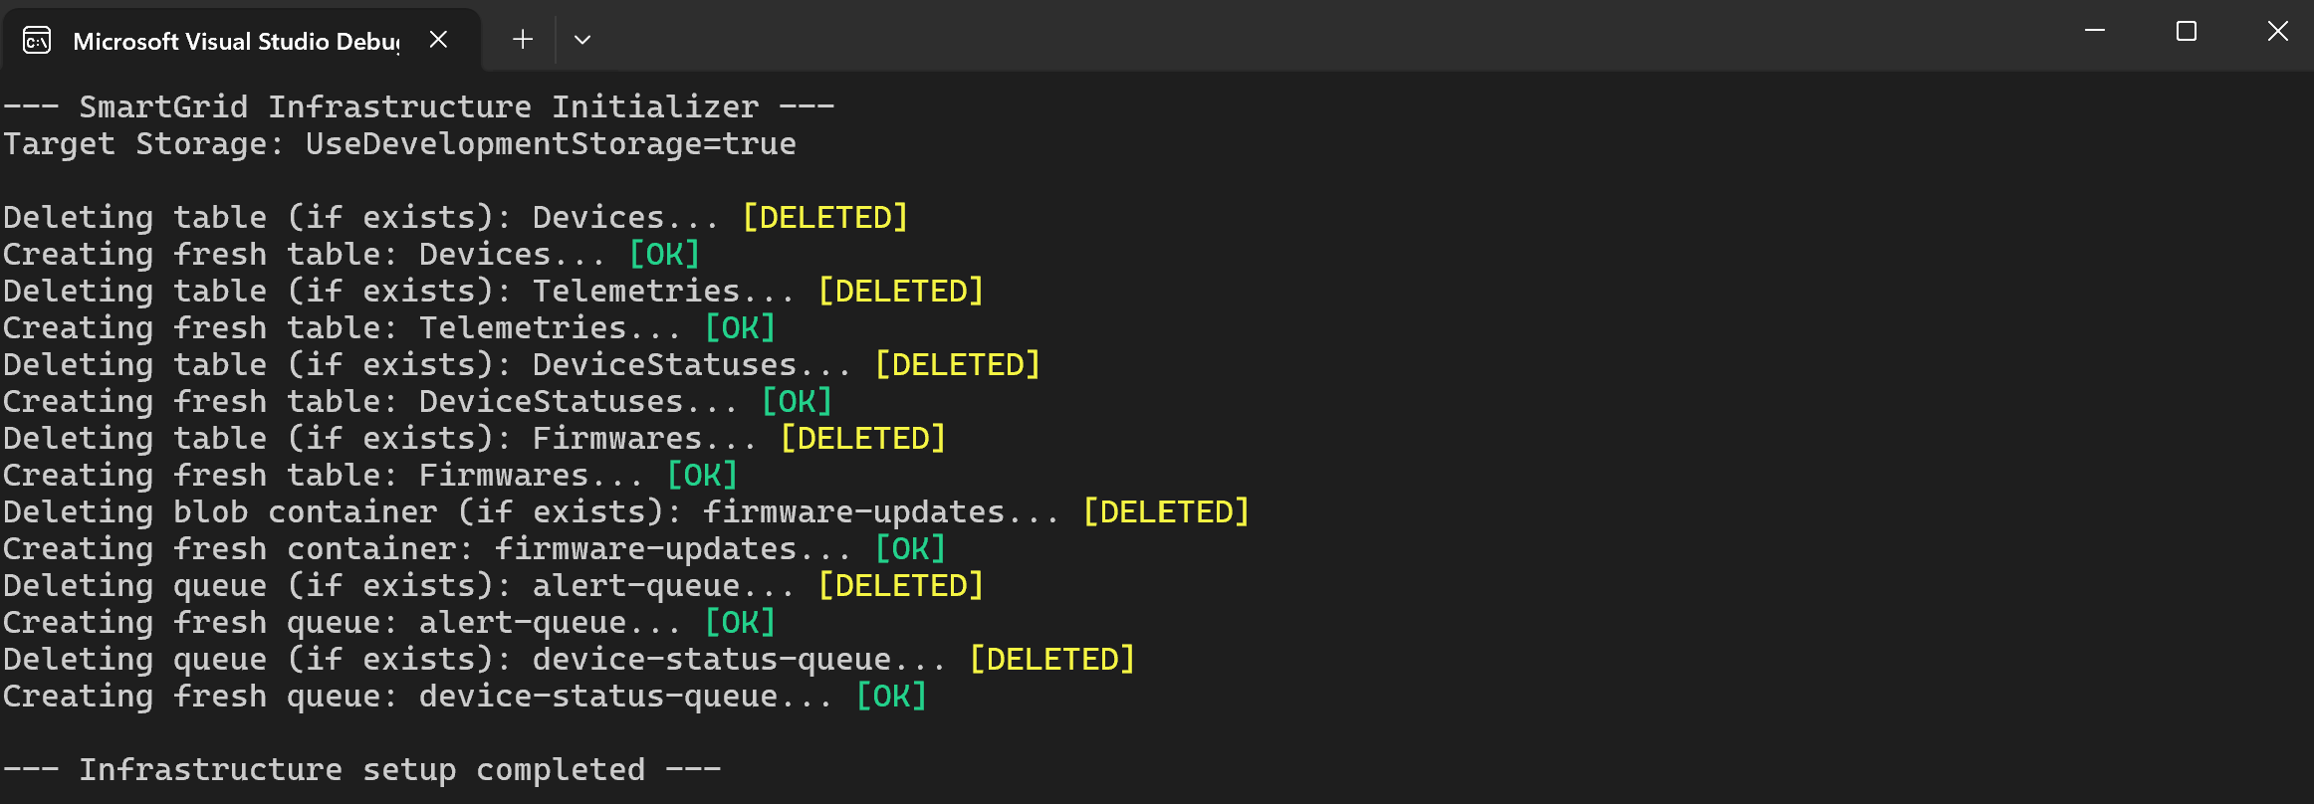2314x804 pixels.
Task: Click the terminal icon on the tab
Action: (x=37, y=40)
